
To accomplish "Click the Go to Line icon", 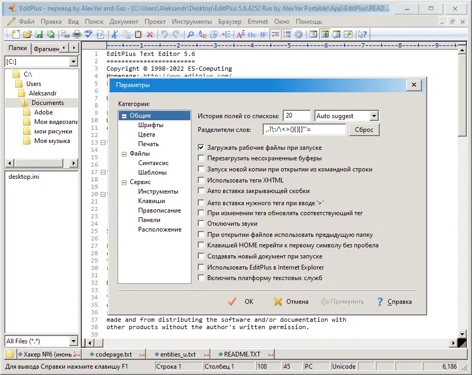I will [x=226, y=34].
